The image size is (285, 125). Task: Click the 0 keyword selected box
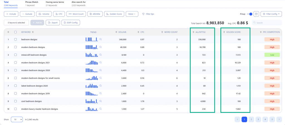(16, 23)
